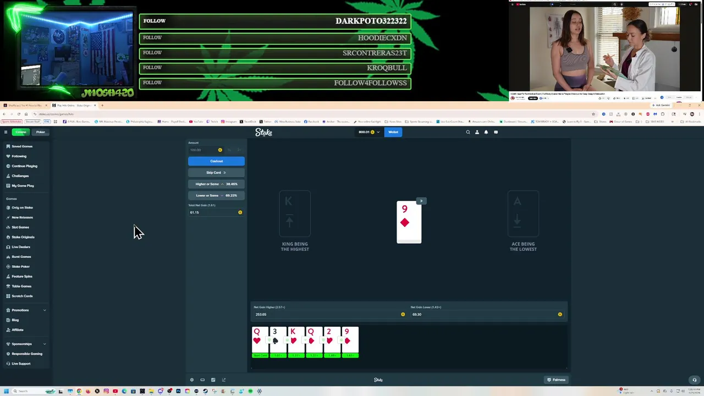
Task: Open Following in sidebar
Action: point(19,156)
